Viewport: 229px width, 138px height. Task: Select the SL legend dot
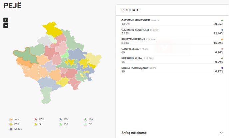point(36,124)
